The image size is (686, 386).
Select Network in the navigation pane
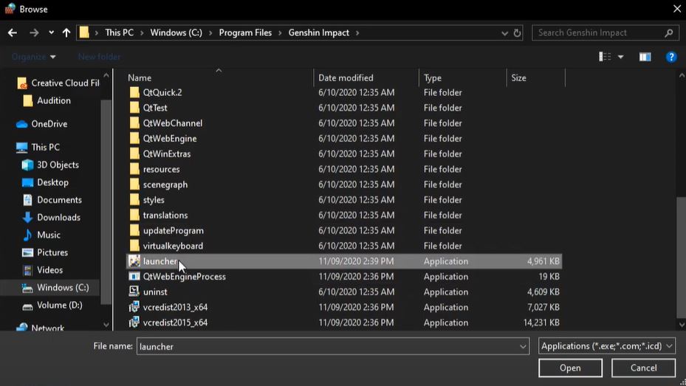coord(40,328)
